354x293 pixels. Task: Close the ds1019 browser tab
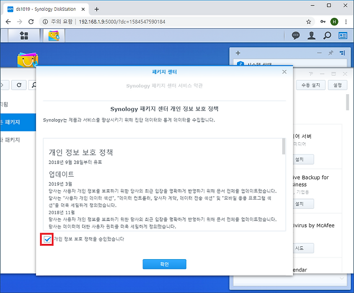click(x=83, y=9)
